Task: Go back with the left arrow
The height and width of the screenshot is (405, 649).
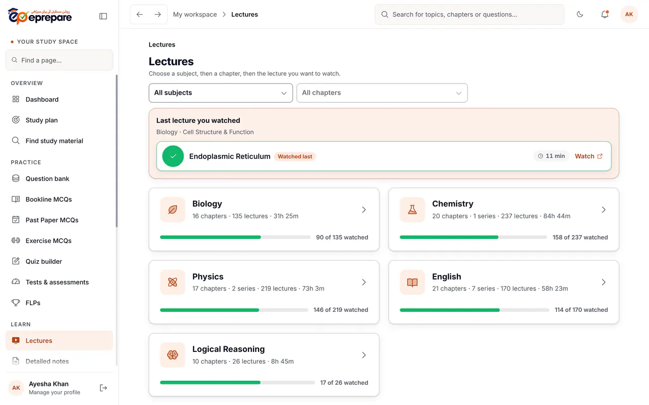Action: [x=140, y=15]
